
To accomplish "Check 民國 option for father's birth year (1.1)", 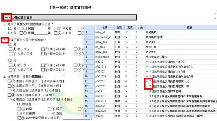I will tap(21, 29).
